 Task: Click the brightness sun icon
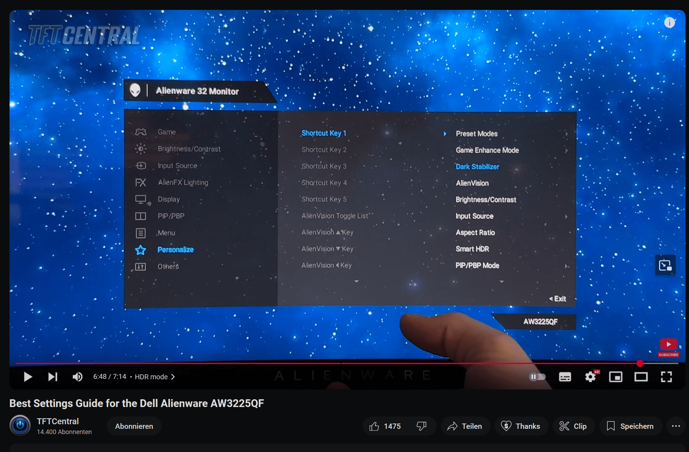(x=141, y=149)
